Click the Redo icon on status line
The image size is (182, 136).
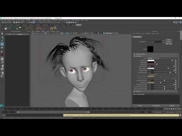click(23, 22)
